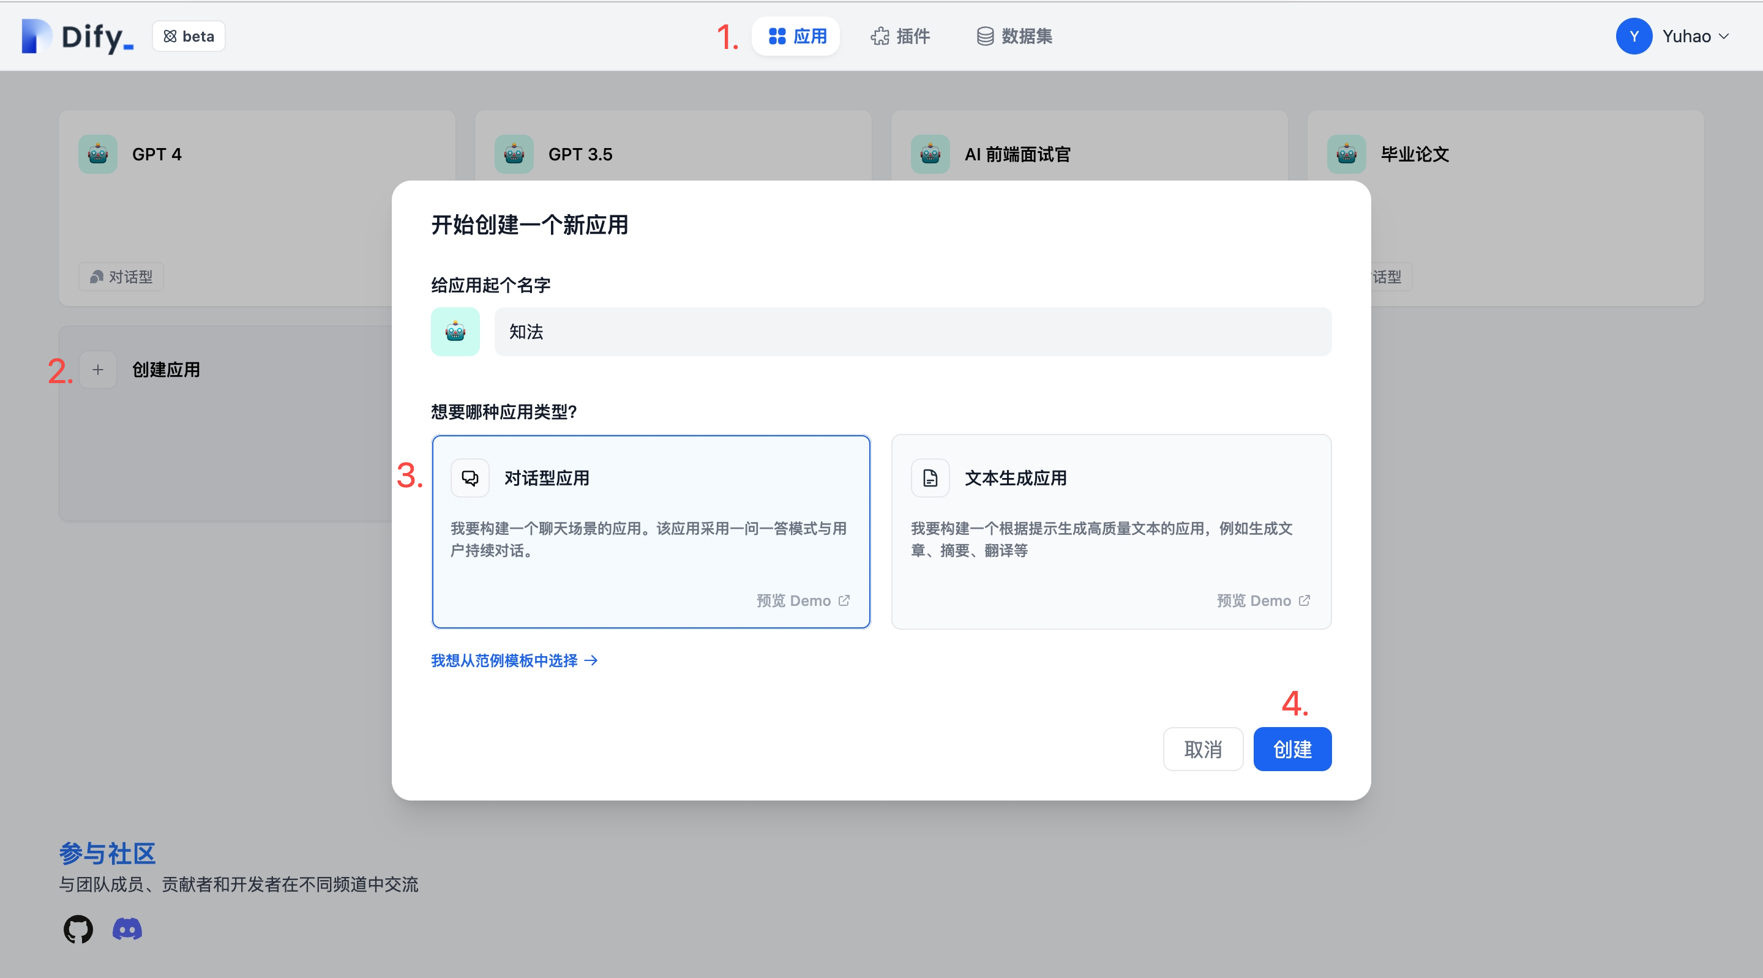
Task: Switch to the 数据集 tab
Action: click(x=1013, y=36)
